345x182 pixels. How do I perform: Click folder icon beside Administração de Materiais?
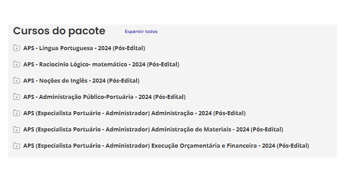17,129
